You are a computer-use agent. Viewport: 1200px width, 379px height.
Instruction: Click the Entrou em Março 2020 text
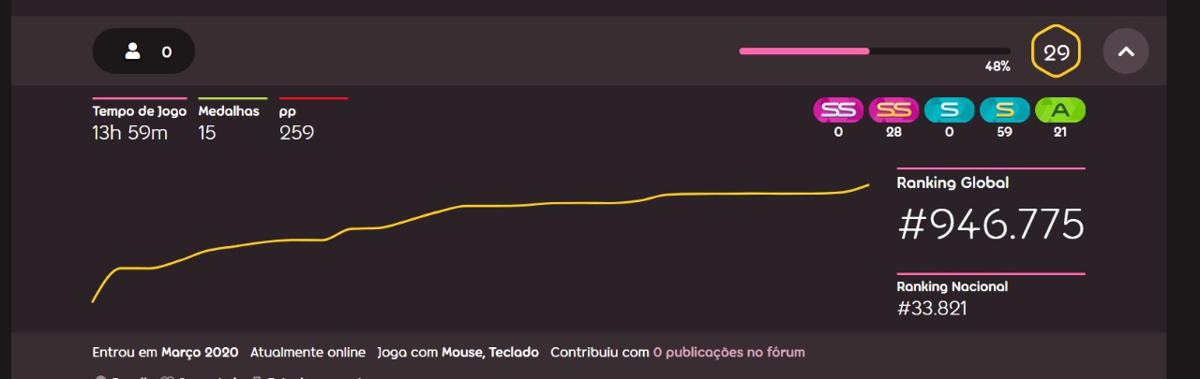[x=164, y=353]
